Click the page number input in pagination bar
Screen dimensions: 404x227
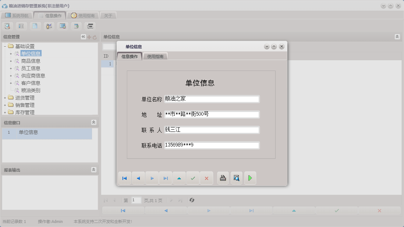(135, 200)
